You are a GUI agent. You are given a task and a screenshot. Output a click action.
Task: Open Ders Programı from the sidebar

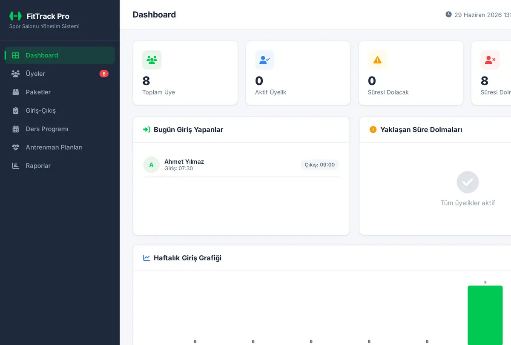point(60,129)
